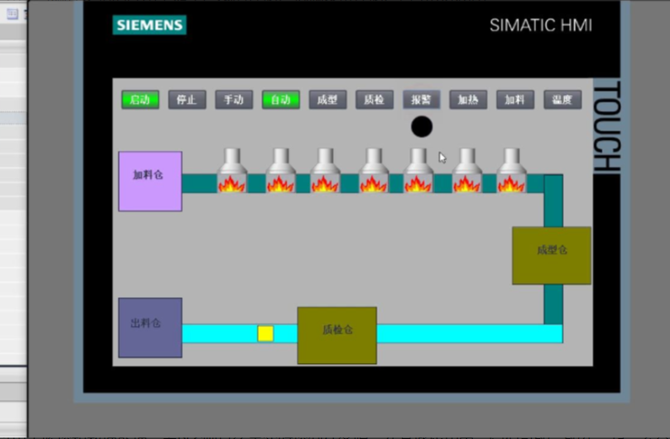The height and width of the screenshot is (439, 670).
Task: Click the 加热 heating button
Action: coord(468,99)
